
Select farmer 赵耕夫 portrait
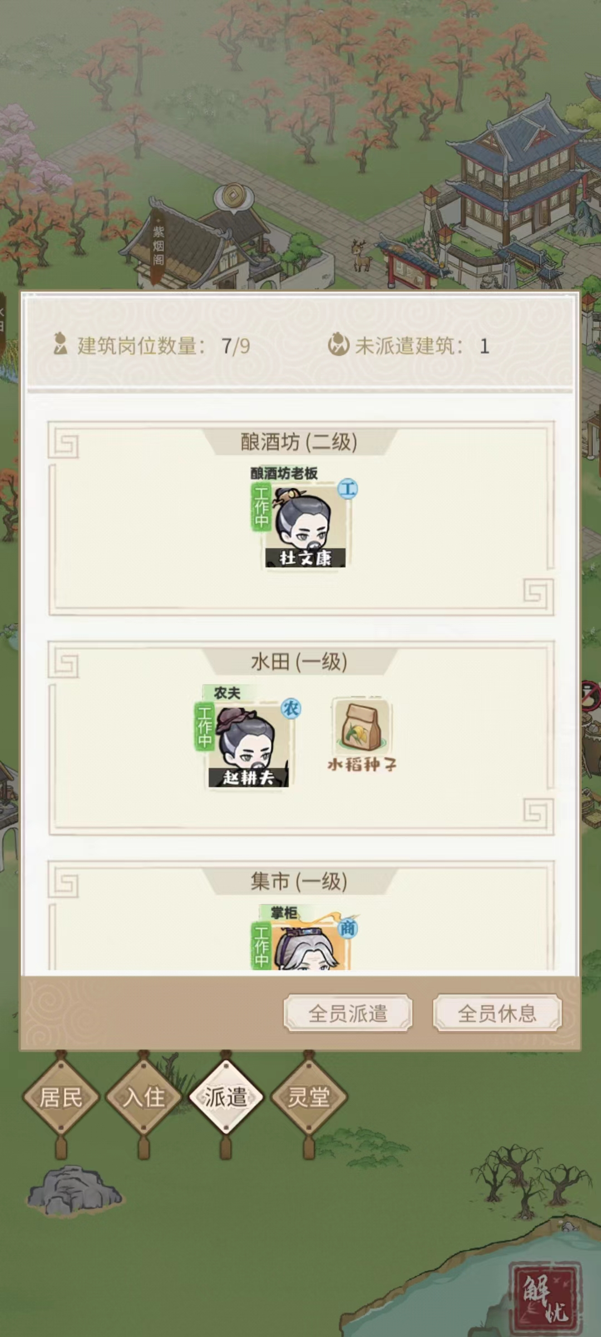(x=249, y=745)
